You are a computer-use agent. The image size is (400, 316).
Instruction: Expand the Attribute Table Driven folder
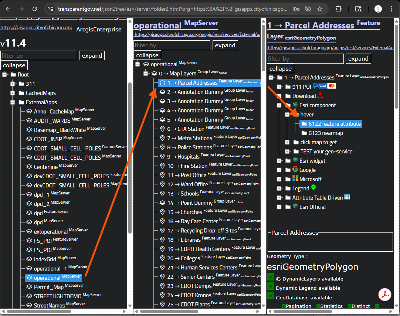click(x=279, y=198)
